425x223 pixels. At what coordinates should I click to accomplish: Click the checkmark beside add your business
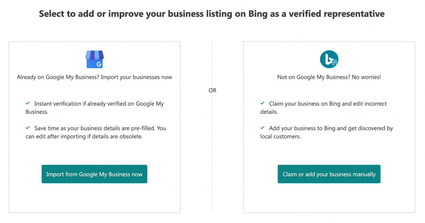263,128
